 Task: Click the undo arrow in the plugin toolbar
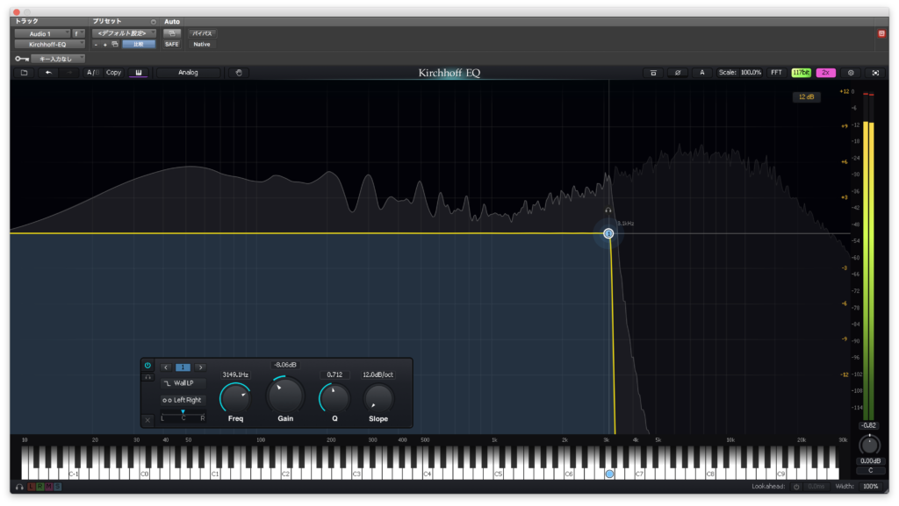click(x=49, y=73)
